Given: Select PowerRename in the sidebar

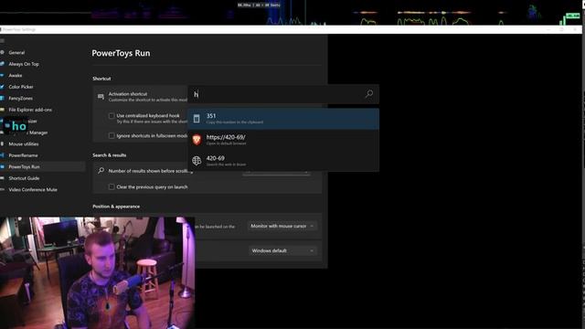Looking at the screenshot, I should coord(23,155).
